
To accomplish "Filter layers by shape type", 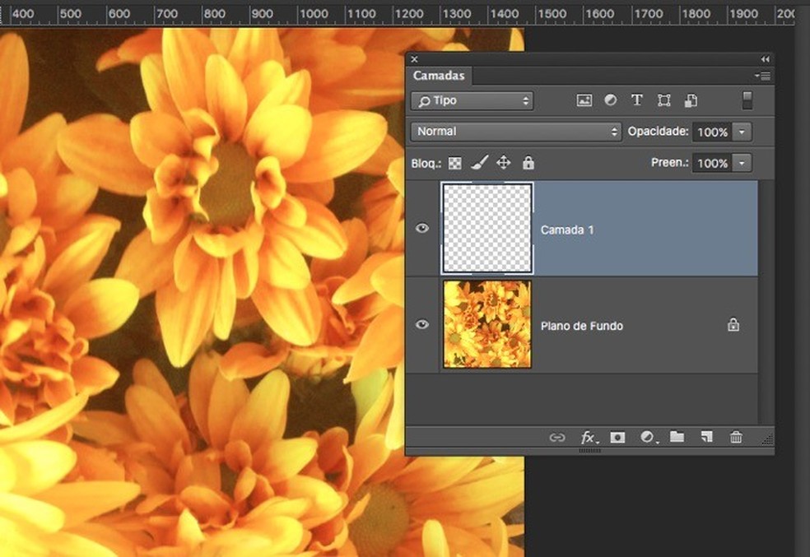I will coord(663,100).
